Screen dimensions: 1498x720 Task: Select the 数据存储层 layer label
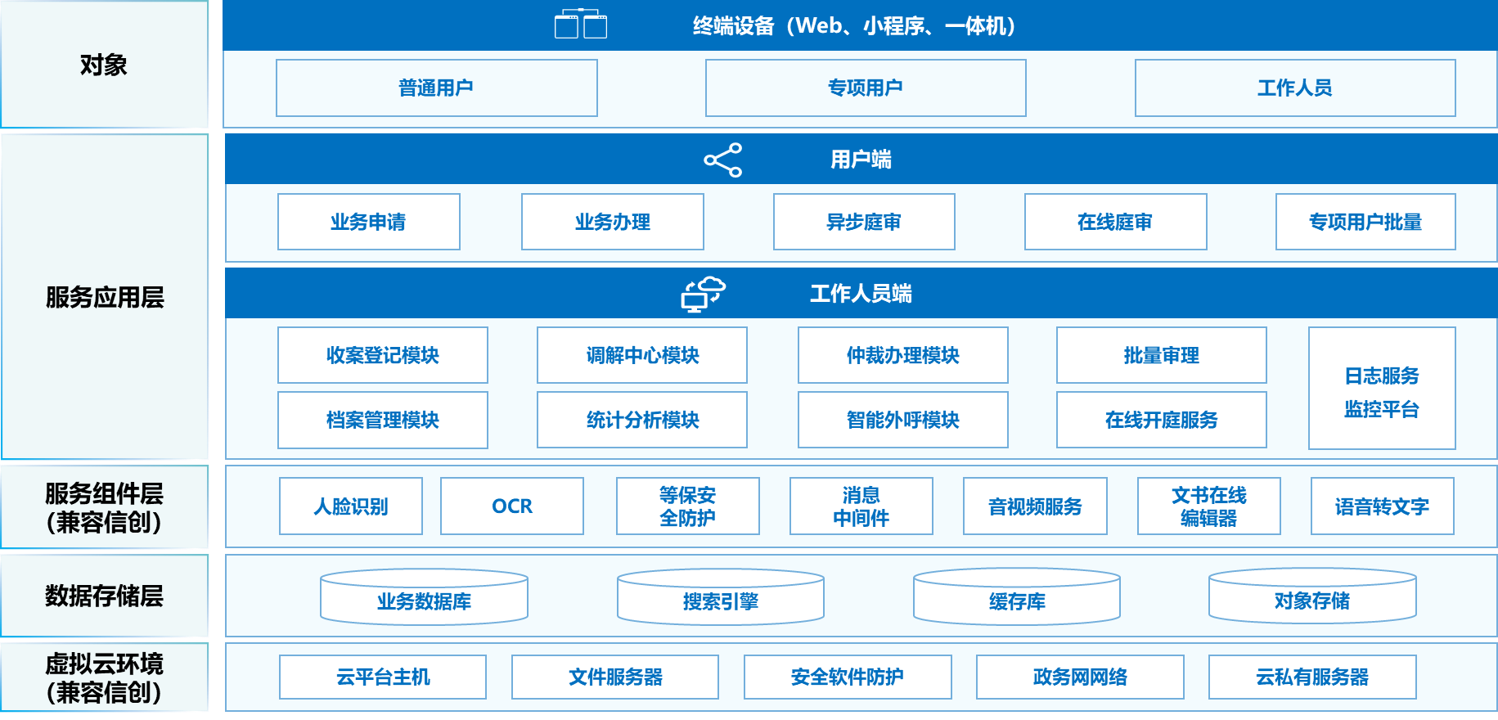(x=105, y=596)
